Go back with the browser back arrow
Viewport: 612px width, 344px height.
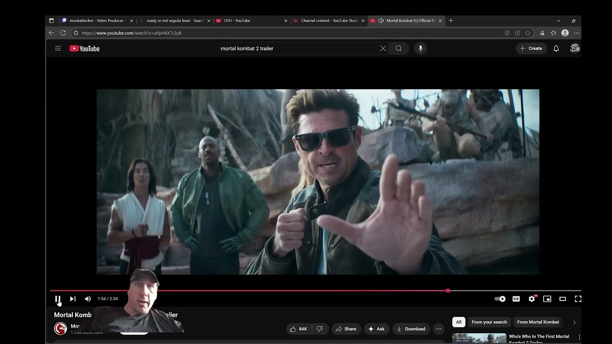[52, 33]
